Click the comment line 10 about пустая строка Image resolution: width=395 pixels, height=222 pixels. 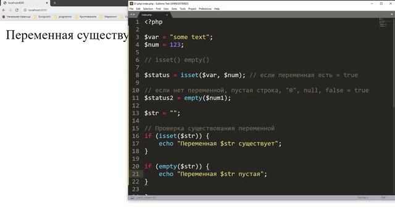[x=257, y=91]
